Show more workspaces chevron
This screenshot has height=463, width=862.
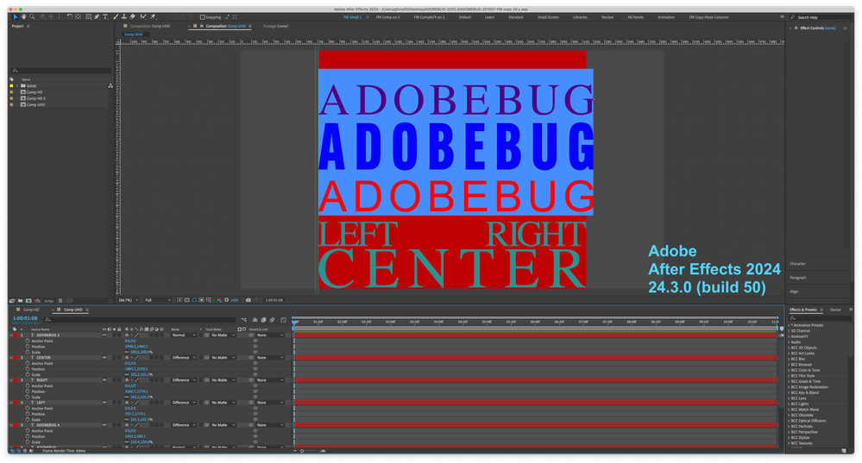pos(782,17)
